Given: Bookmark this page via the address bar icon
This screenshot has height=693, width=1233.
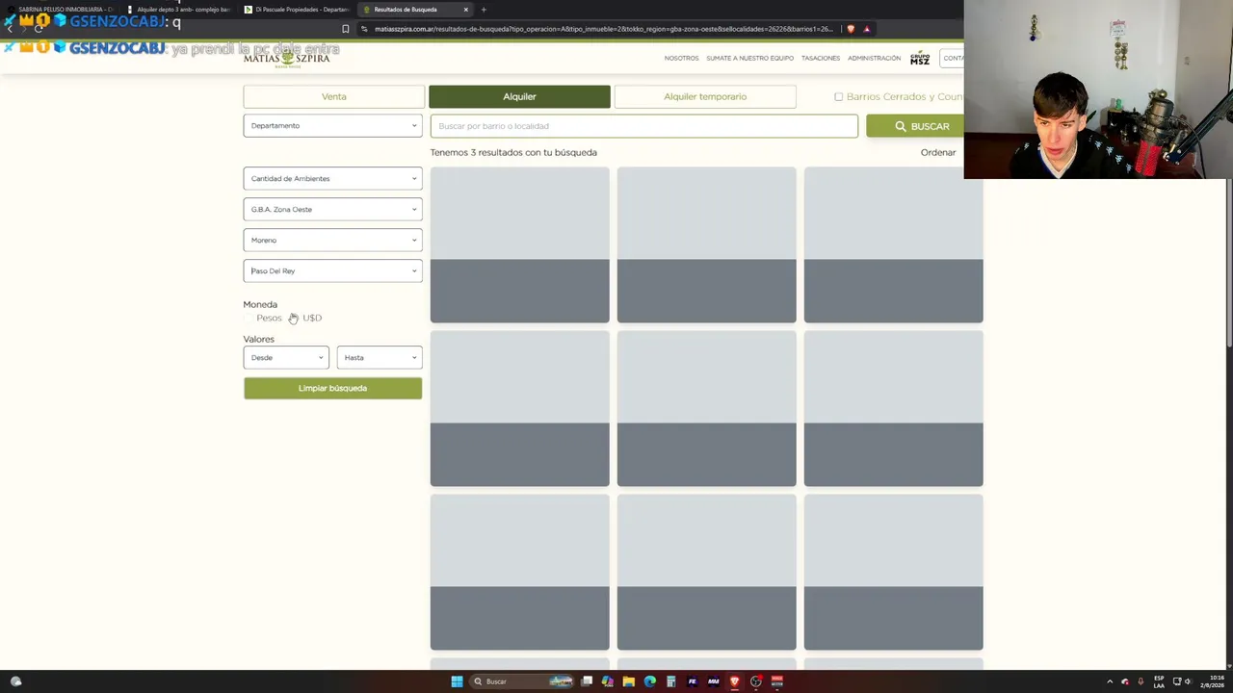Looking at the screenshot, I should [346, 29].
